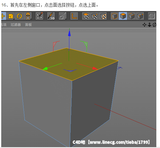160x148 pixels.
Task: Switch to edge selection mode
Action: (132, 16)
